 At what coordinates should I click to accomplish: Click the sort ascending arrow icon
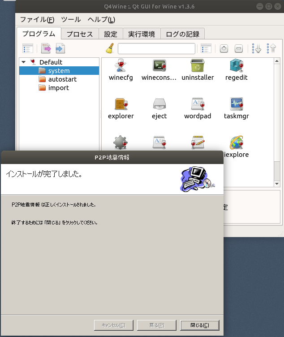point(271,48)
